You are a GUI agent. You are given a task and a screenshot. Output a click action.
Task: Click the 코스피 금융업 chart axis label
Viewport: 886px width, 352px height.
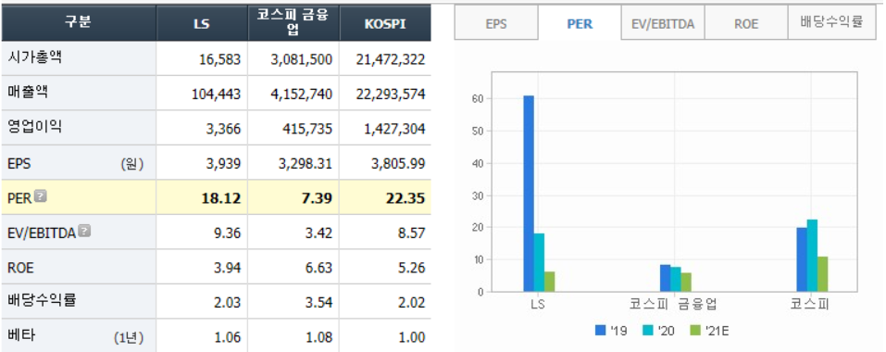coord(674,305)
